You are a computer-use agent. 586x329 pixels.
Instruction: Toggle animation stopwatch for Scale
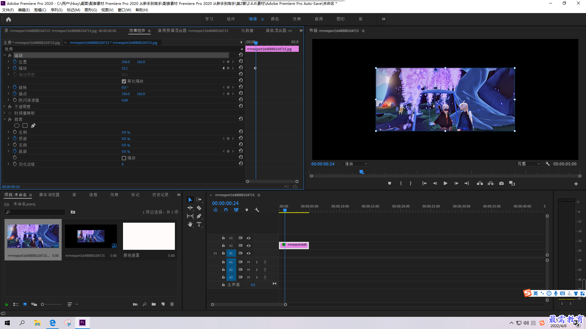pyautogui.click(x=15, y=68)
